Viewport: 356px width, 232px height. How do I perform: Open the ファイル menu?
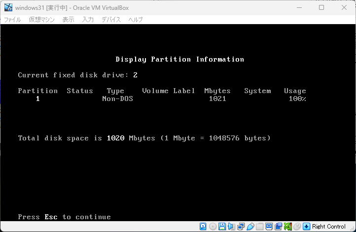tap(12, 20)
